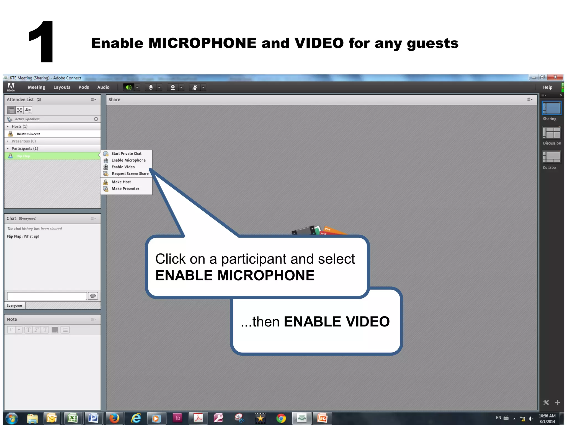Choose Make Presenter from context menu
The height and width of the screenshot is (425, 567).
point(126,189)
